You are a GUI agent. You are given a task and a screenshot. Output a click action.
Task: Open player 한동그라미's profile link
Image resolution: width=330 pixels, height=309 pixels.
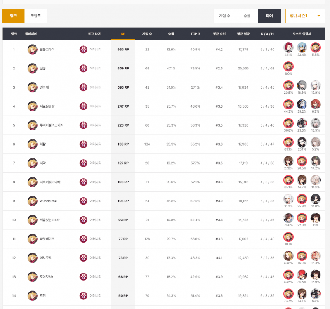[x=47, y=49]
